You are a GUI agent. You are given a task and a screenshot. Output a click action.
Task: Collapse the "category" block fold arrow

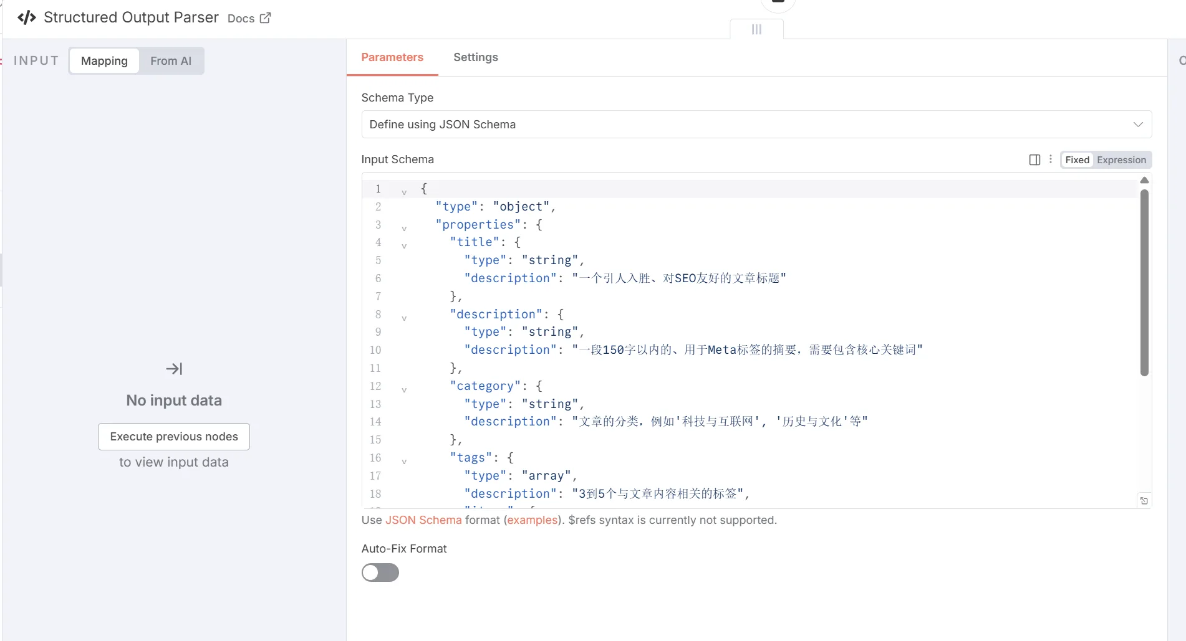pos(404,390)
